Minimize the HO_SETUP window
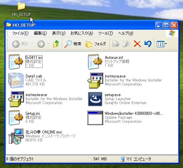The image size is (183, 168). (x=159, y=25)
